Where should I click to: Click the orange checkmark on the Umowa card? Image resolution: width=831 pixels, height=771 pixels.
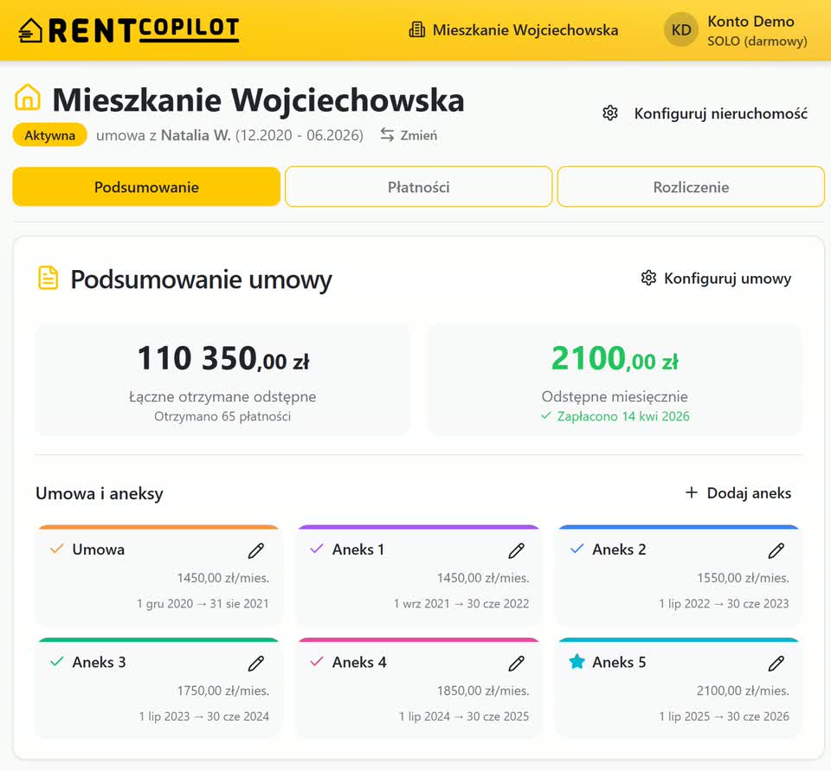pyautogui.click(x=58, y=549)
